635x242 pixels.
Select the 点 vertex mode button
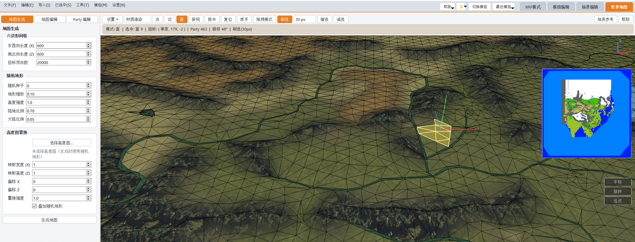coord(157,19)
